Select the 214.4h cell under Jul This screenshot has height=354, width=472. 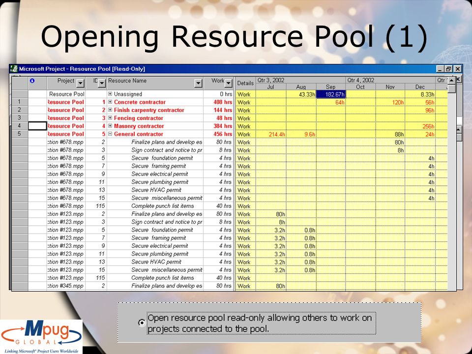tap(271, 134)
